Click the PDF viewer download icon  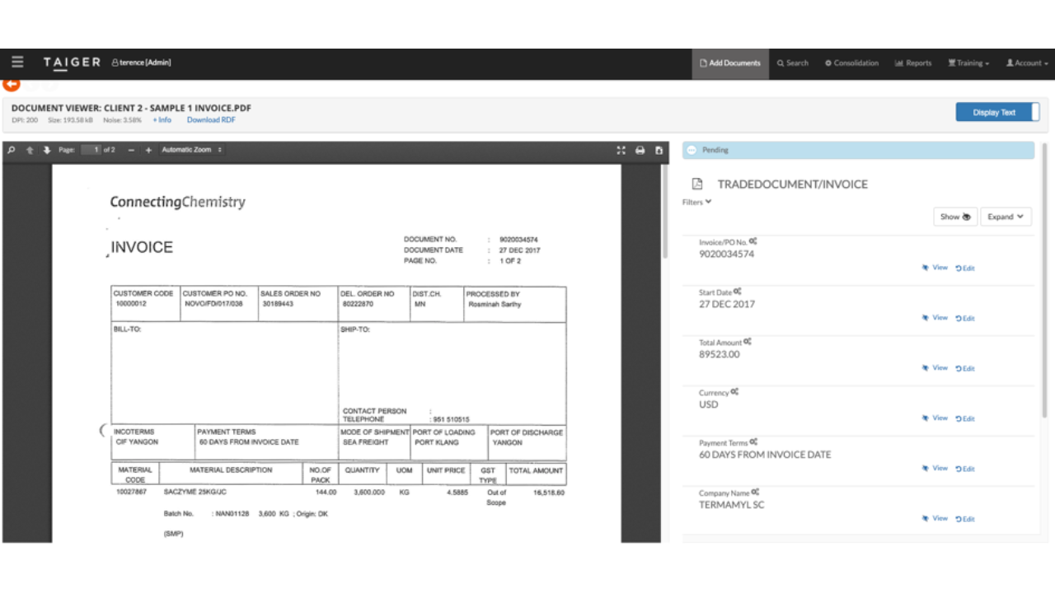coord(659,150)
